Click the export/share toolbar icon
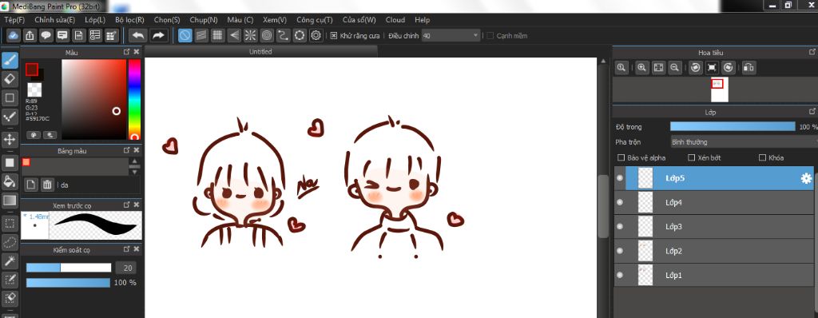This screenshot has height=318, width=818. (30, 35)
